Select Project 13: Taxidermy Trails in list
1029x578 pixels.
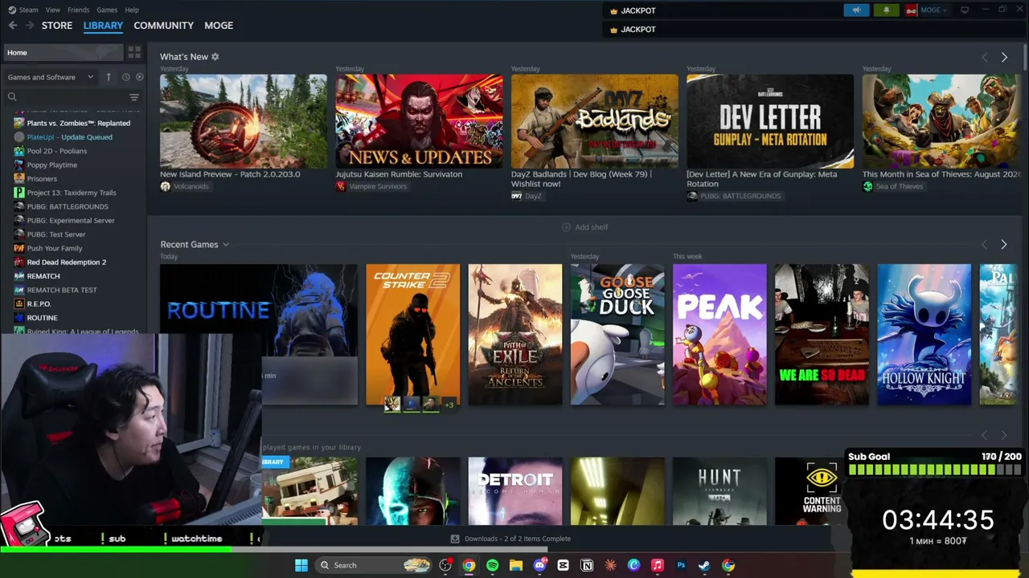pyautogui.click(x=71, y=193)
